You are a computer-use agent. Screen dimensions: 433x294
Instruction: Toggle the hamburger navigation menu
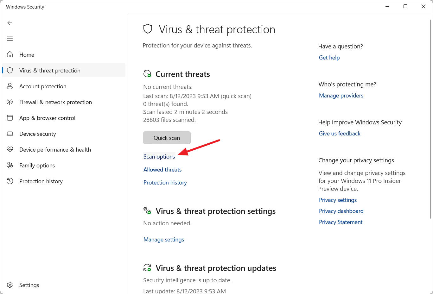[10, 39]
